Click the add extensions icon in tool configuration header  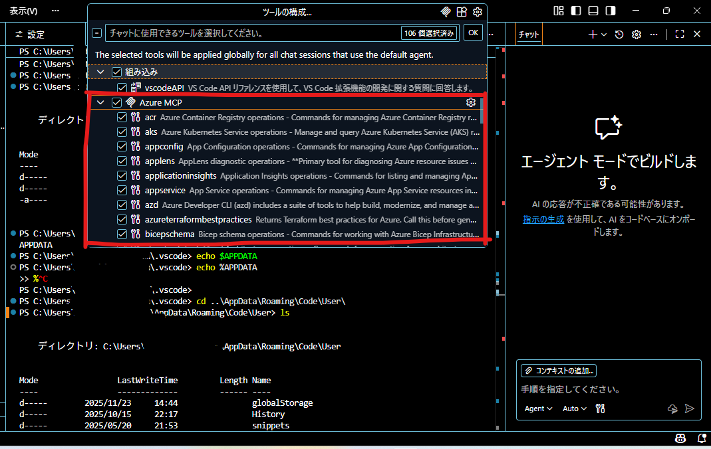point(462,12)
